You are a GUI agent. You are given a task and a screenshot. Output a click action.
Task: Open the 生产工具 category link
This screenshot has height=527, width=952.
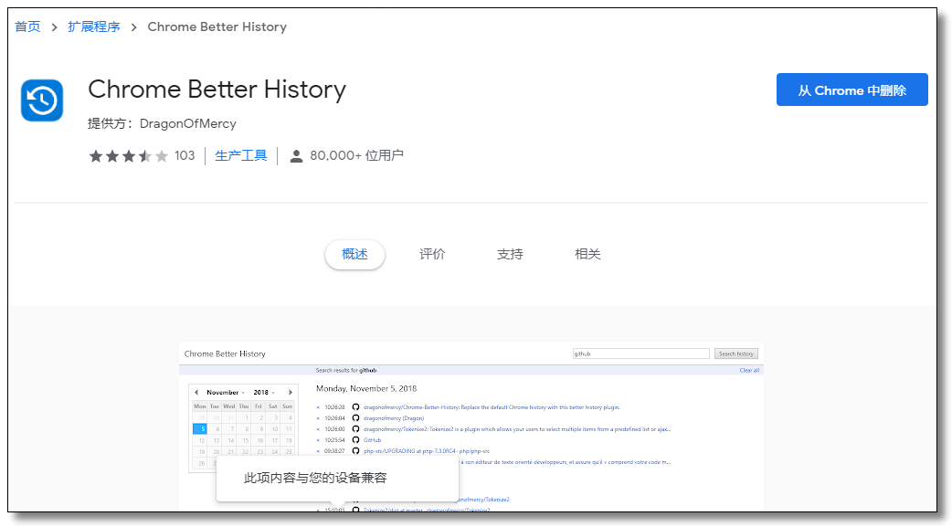(241, 156)
